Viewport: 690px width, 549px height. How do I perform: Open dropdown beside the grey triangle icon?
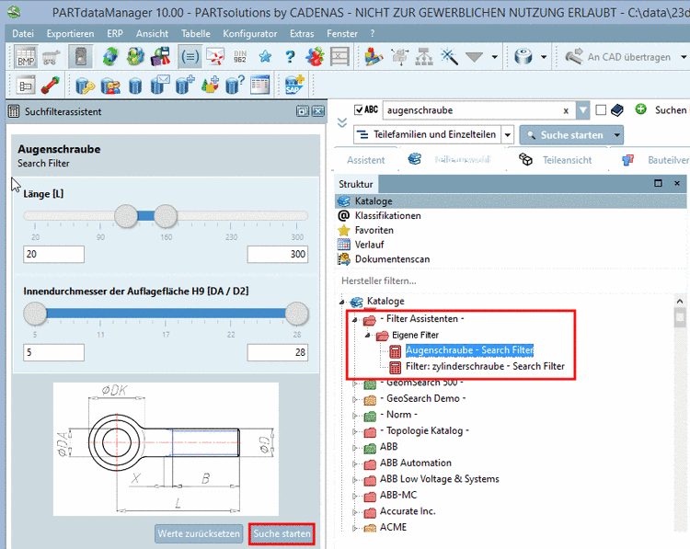tap(495, 57)
